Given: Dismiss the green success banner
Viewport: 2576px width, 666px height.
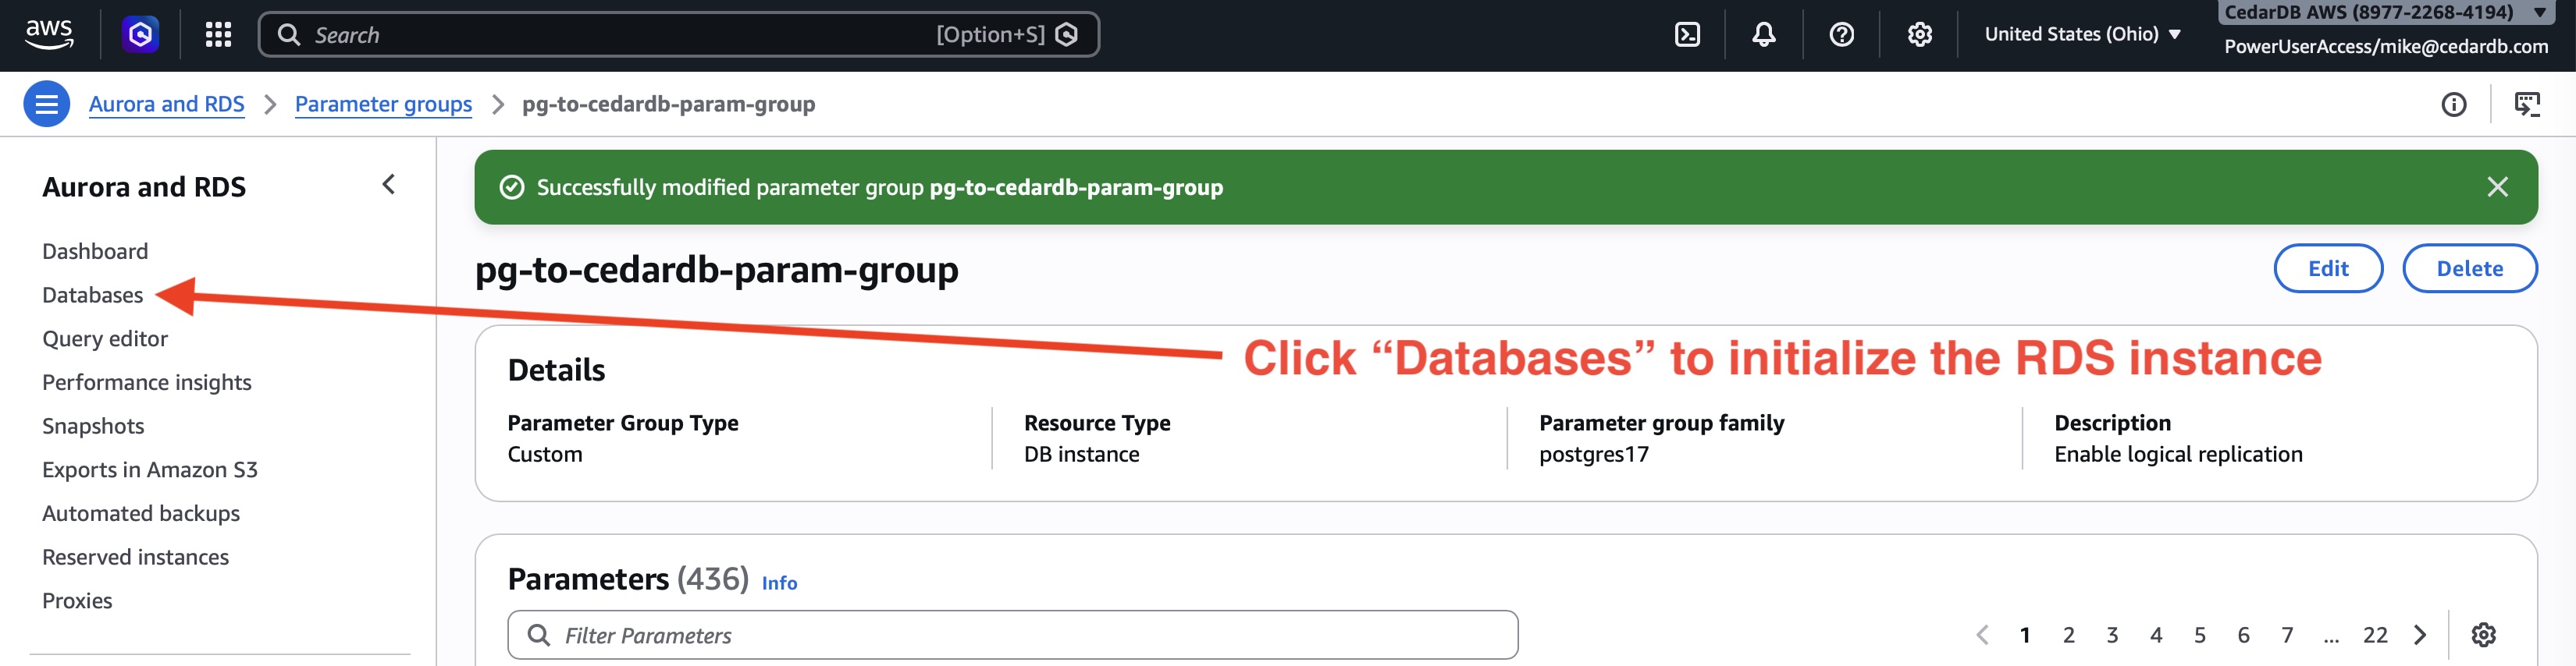Looking at the screenshot, I should pos(2497,186).
